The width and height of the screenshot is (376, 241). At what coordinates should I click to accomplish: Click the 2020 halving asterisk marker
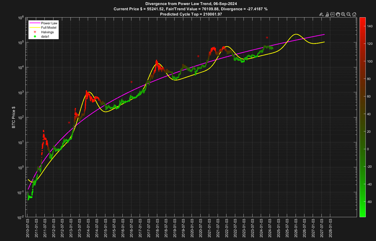198,56
